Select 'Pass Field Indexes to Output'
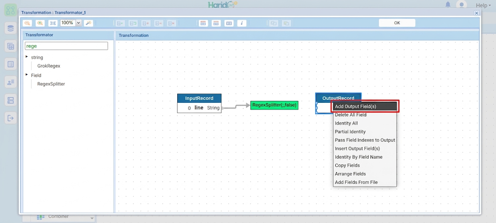496x223 pixels. (365, 140)
